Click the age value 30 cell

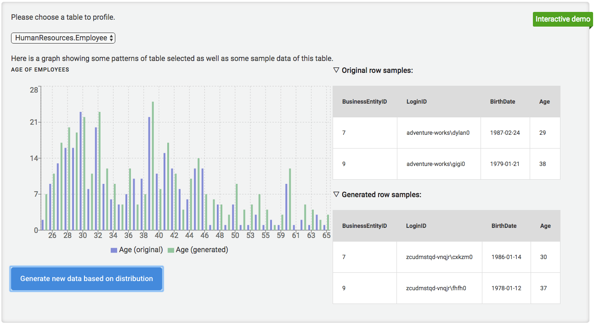(545, 257)
